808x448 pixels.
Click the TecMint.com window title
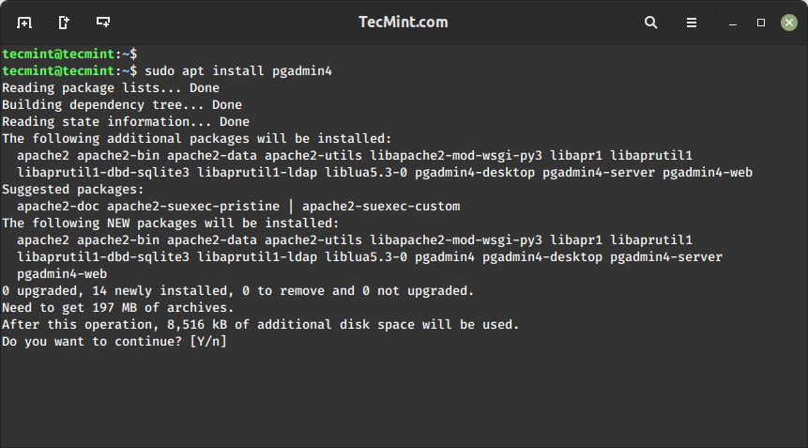[x=404, y=22]
